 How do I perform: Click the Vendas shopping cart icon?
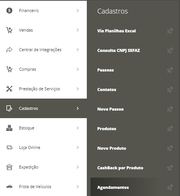(x=9, y=30)
